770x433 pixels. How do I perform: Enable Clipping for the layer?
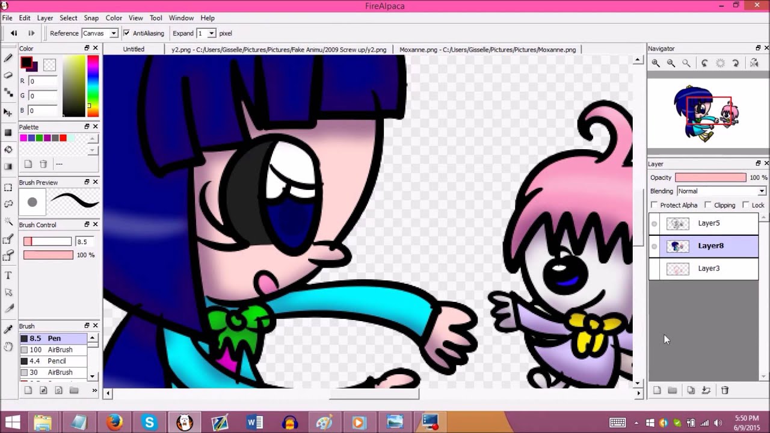pyautogui.click(x=707, y=205)
